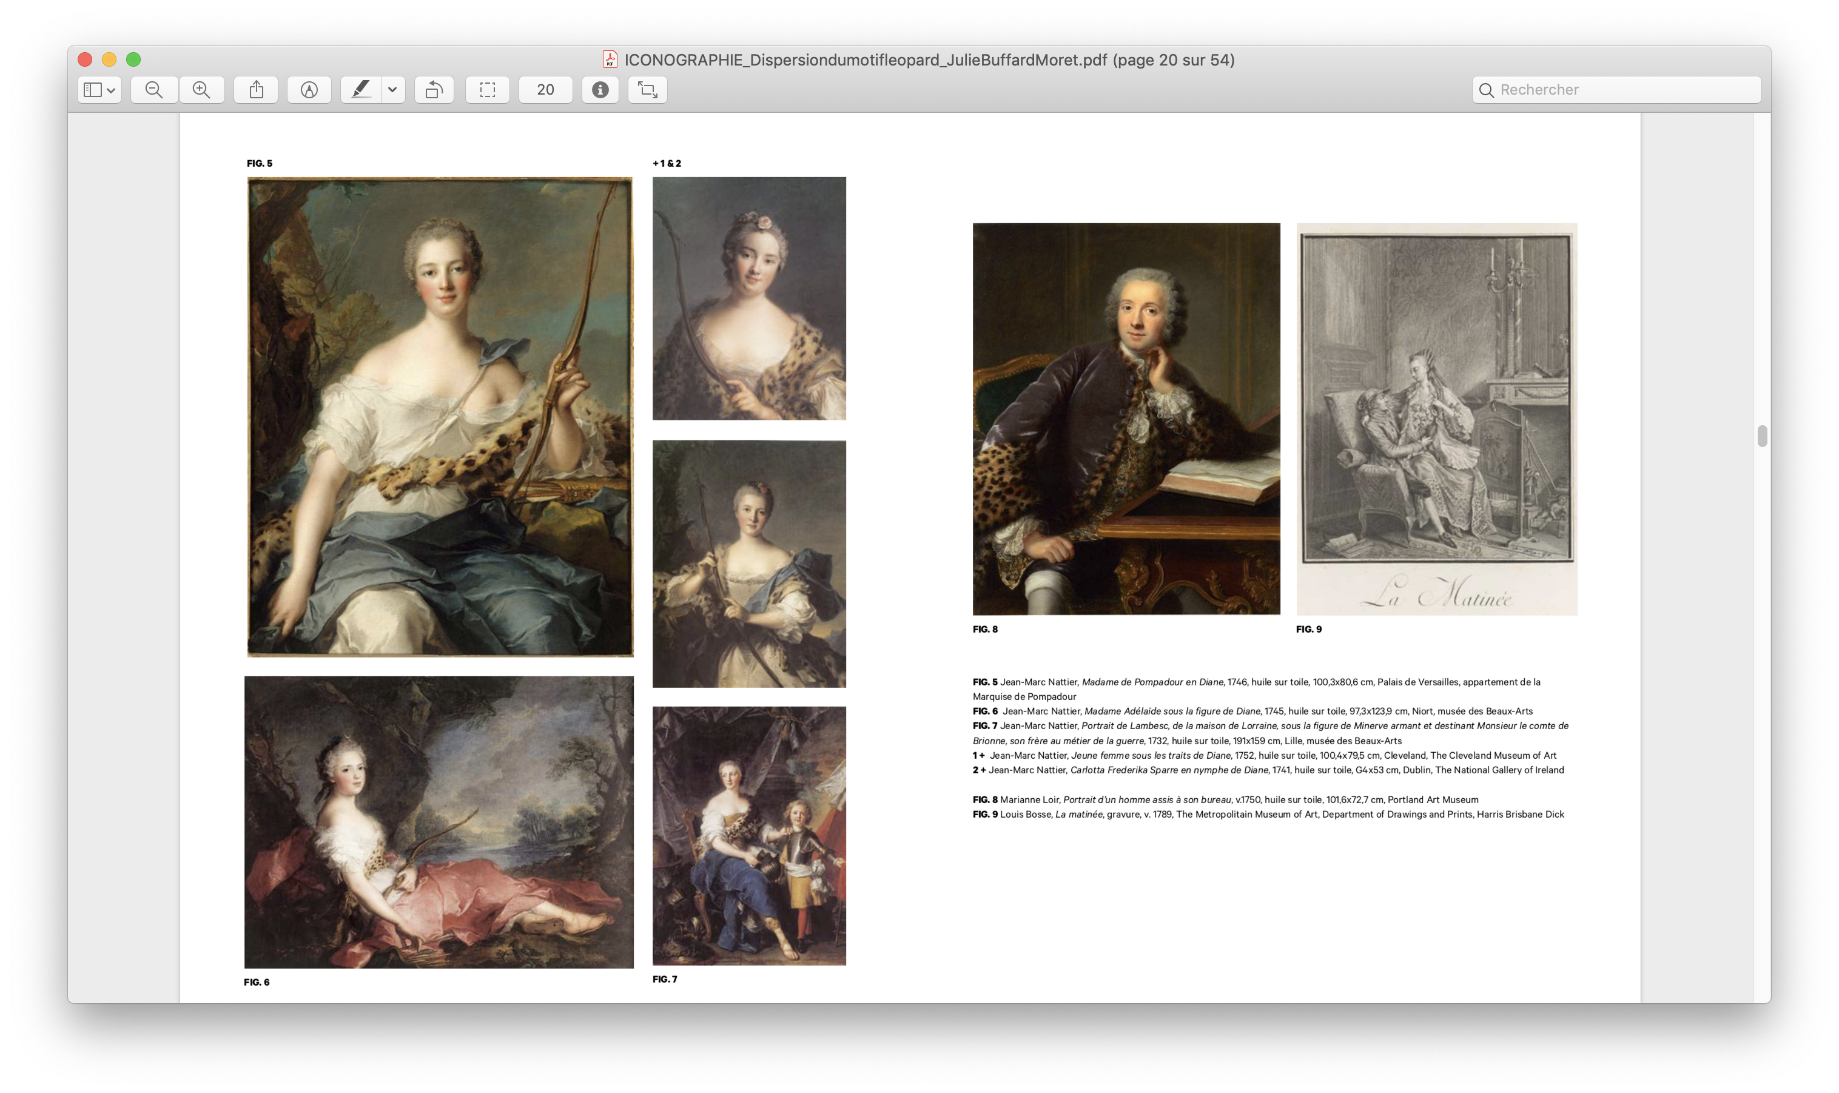
Task: Open the Share icon in toolbar
Action: tap(257, 90)
